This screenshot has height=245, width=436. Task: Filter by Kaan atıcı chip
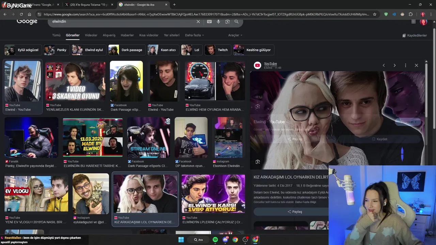pos(163,50)
